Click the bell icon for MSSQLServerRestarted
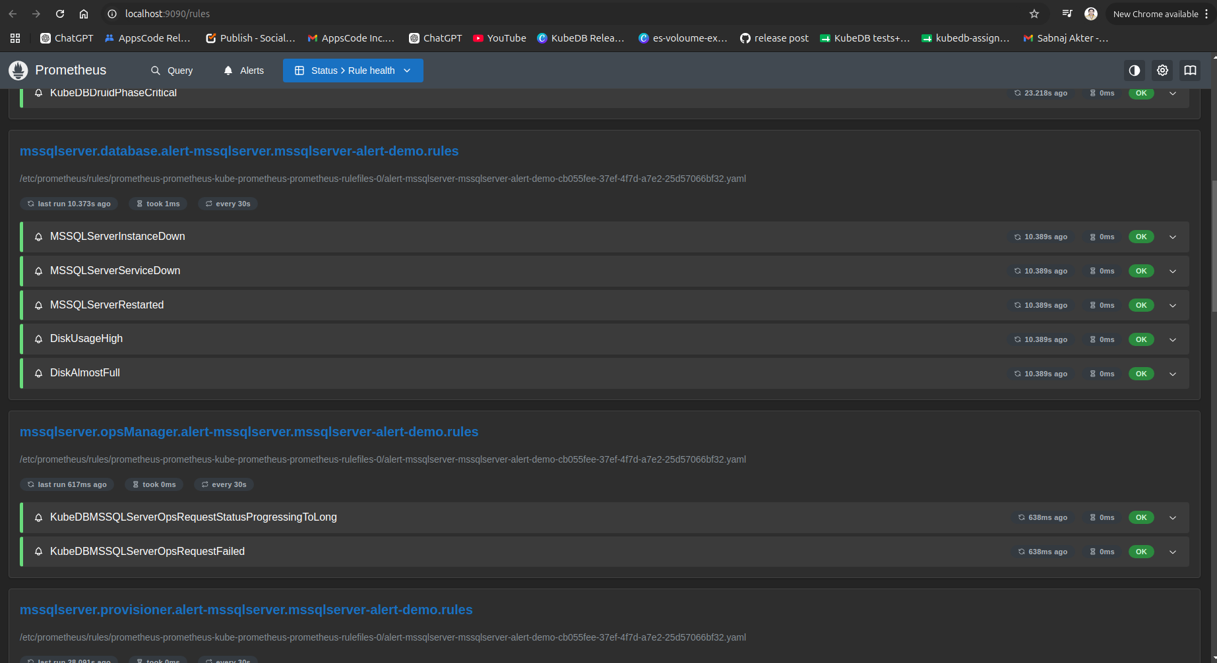1217x663 pixels. [39, 306]
